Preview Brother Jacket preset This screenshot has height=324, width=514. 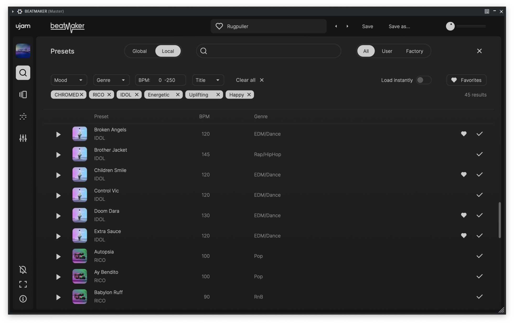coord(58,155)
